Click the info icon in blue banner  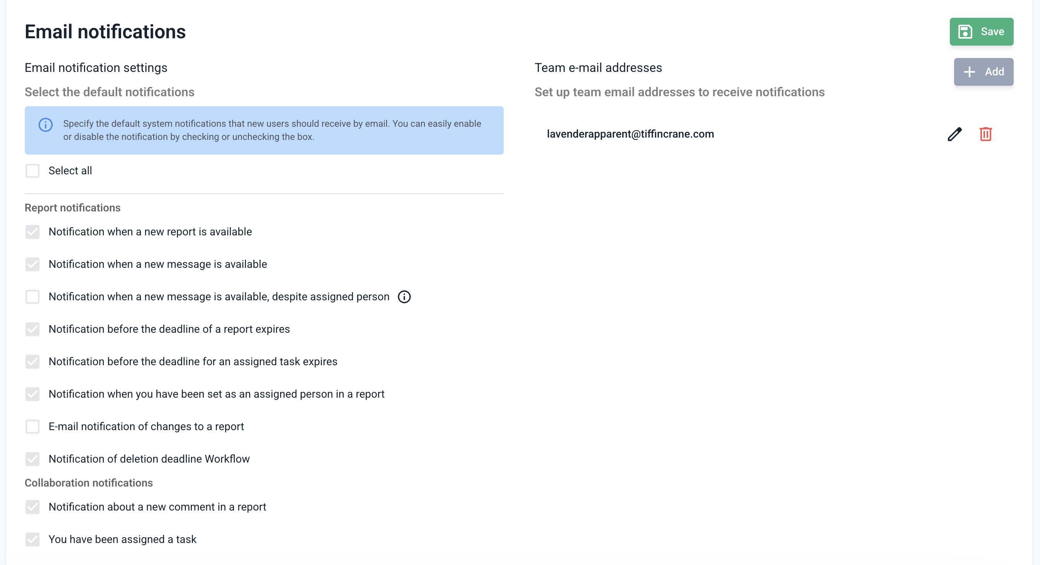tap(46, 125)
